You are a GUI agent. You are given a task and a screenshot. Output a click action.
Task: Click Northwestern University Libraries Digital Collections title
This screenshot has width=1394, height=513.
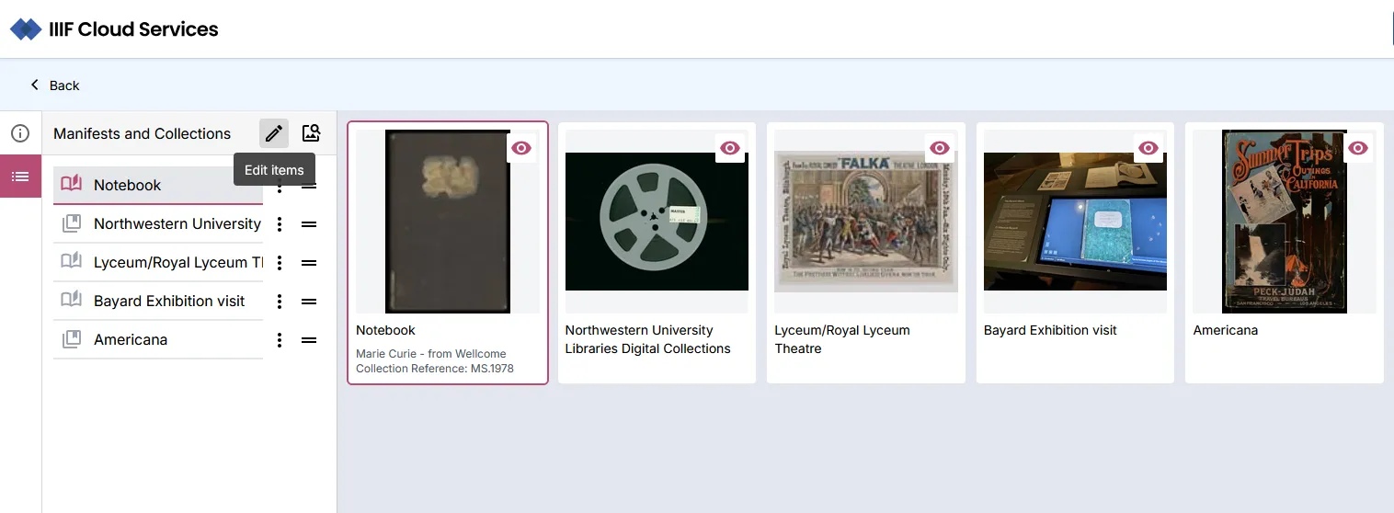click(x=648, y=339)
